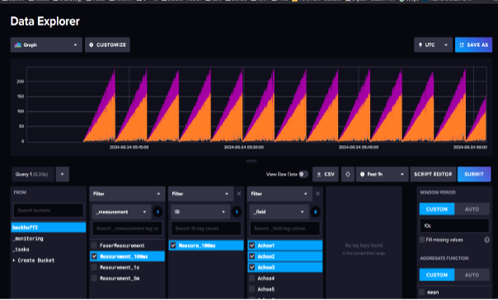This screenshot has height=300, width=498.
Task: Add a new query with plus icon
Action: point(63,174)
